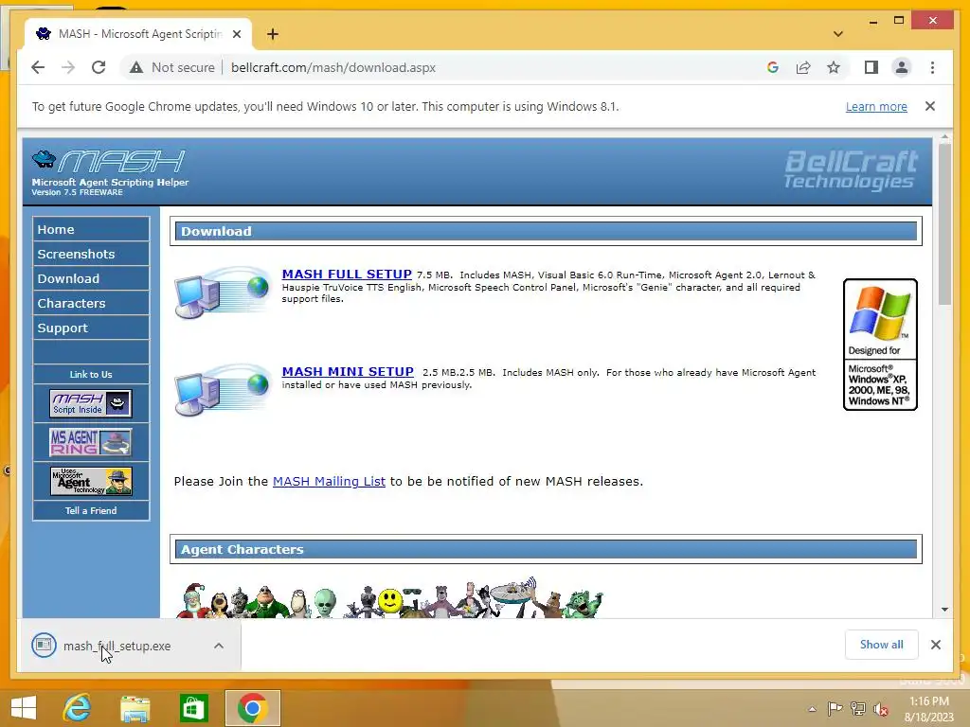Open Download in sidebar menu
The image size is (970, 727).
point(91,279)
